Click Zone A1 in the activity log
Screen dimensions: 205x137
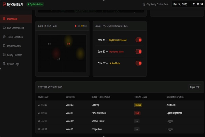coord(69,113)
